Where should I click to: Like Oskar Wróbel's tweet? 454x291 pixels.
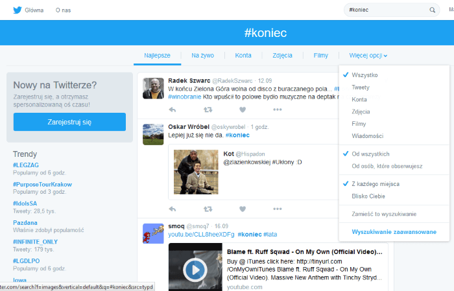tap(243, 209)
